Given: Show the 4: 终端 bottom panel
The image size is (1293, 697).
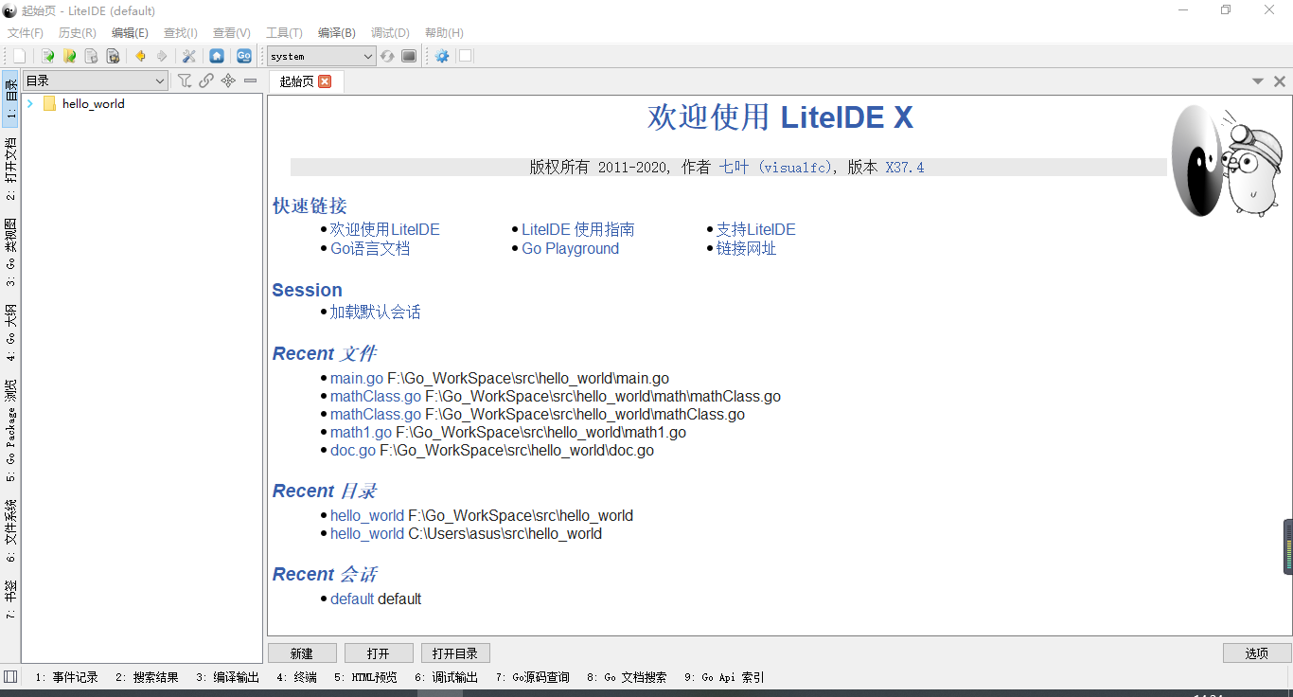Looking at the screenshot, I should click(x=296, y=677).
